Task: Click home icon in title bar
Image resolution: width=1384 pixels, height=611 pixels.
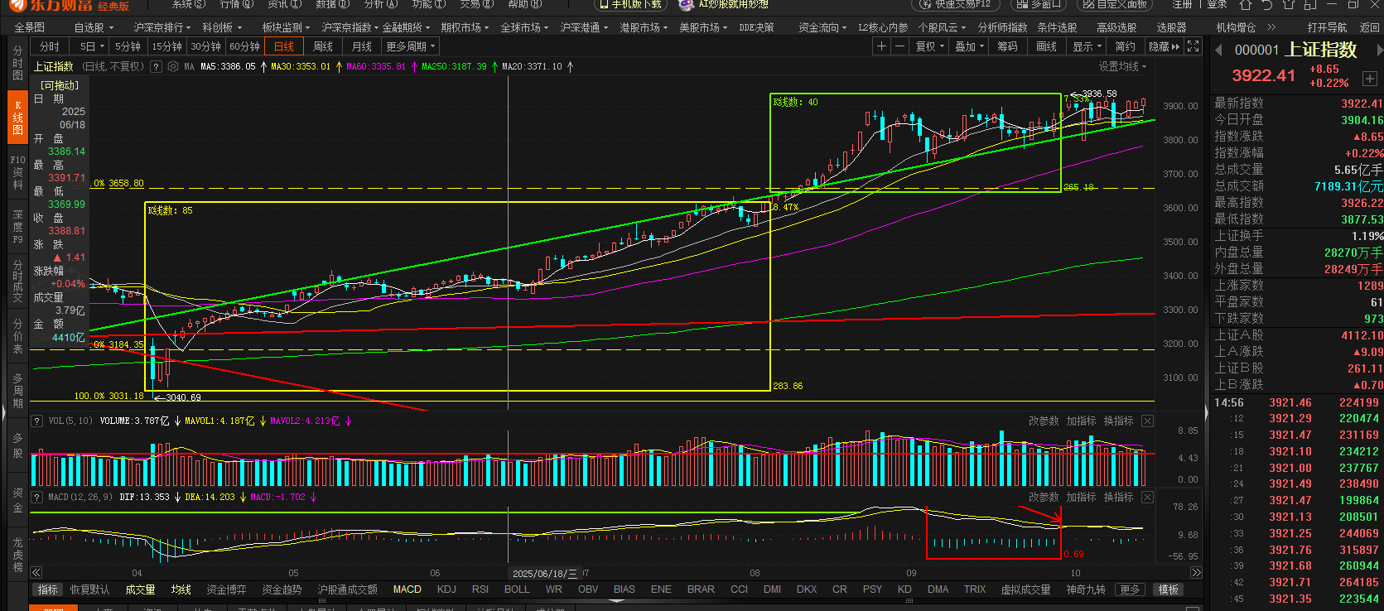Action: (x=1245, y=4)
